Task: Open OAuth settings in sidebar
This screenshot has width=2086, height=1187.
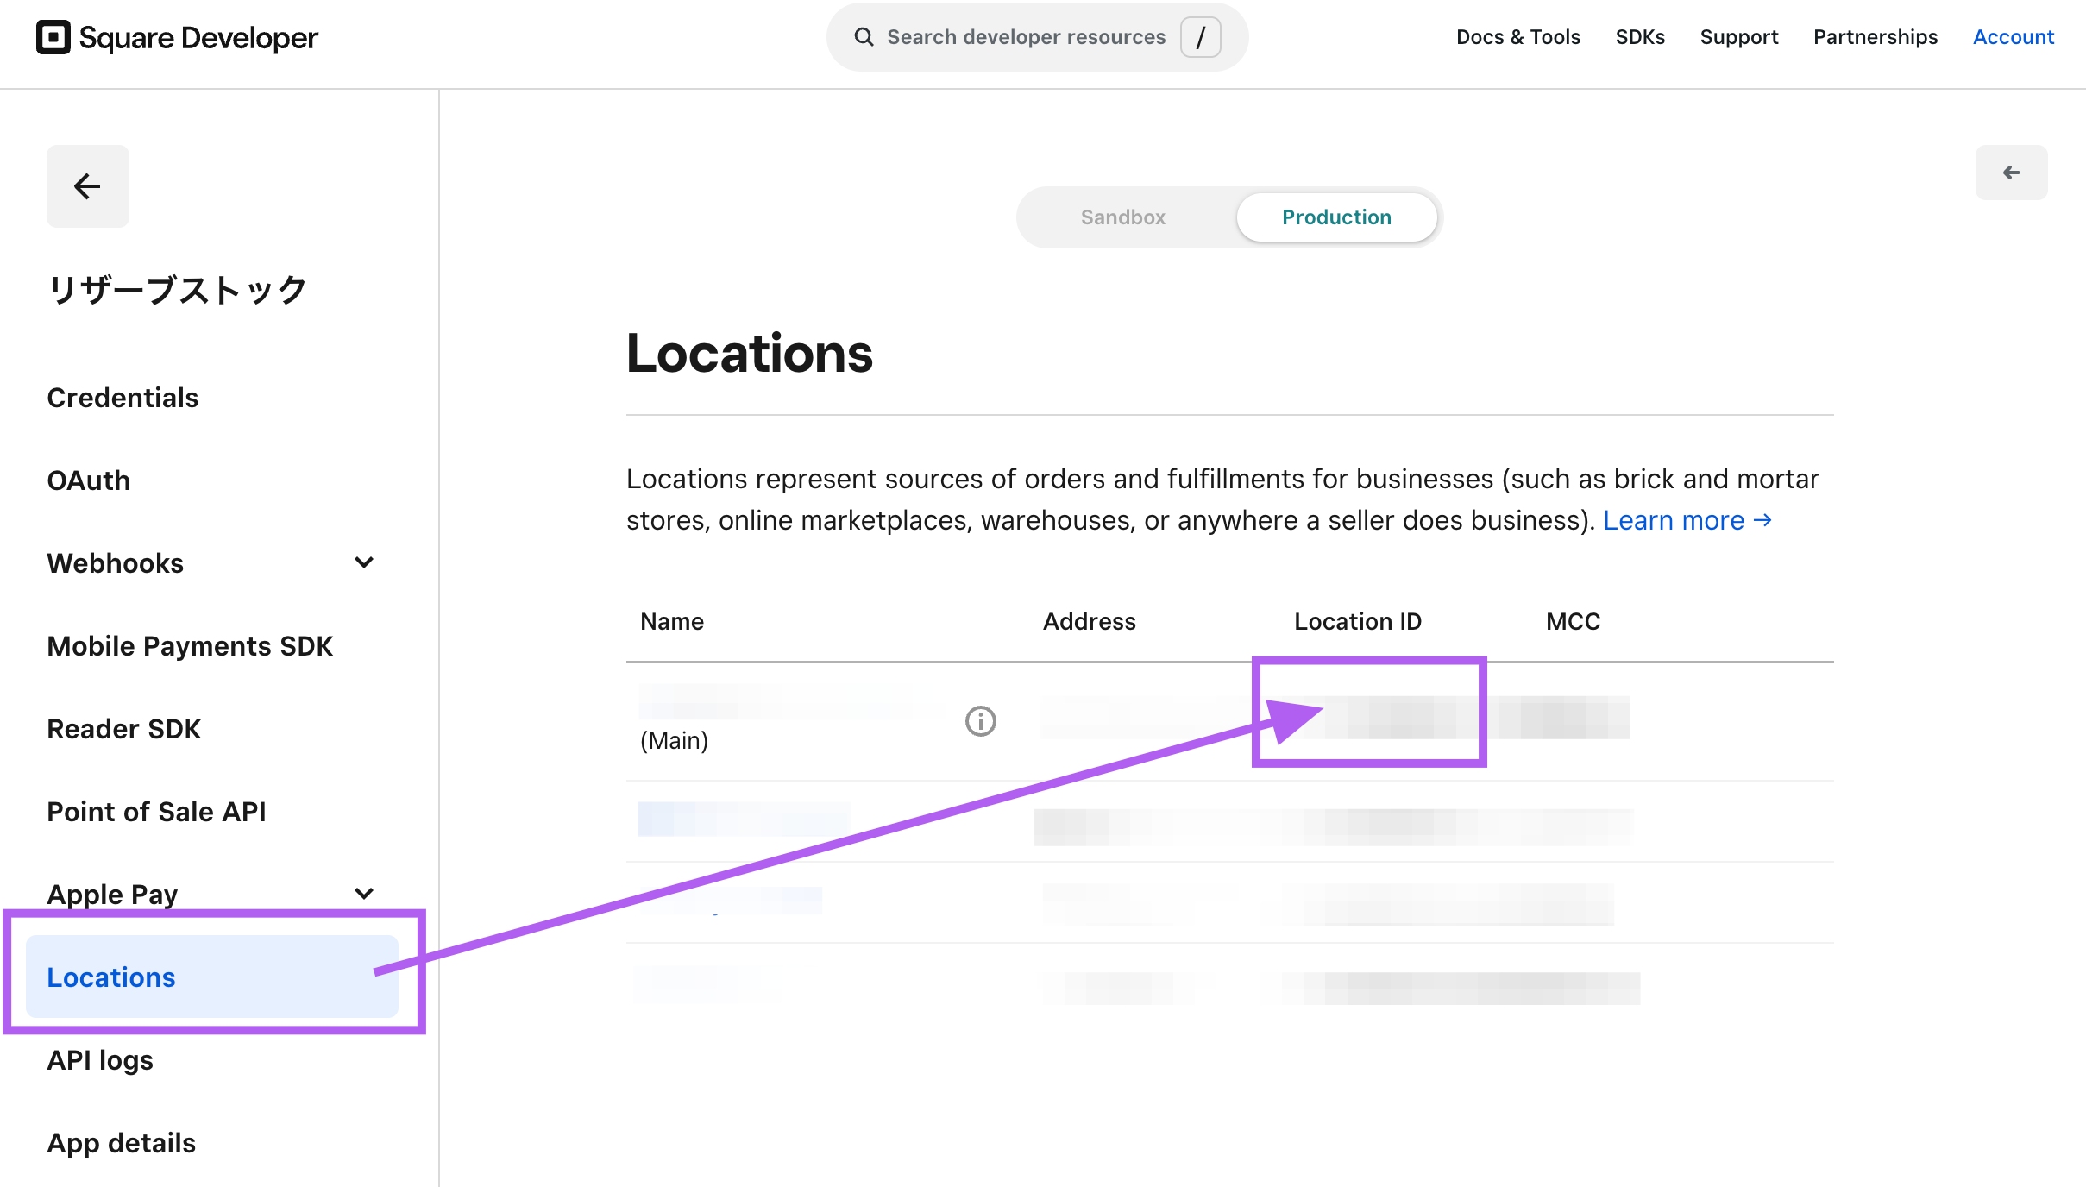Action: [89, 480]
